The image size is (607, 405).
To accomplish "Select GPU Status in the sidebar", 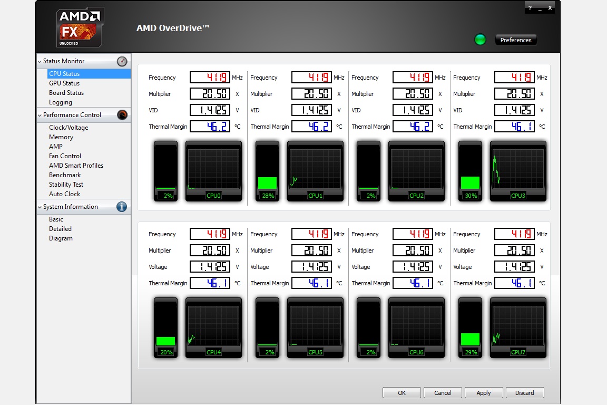I will click(65, 83).
